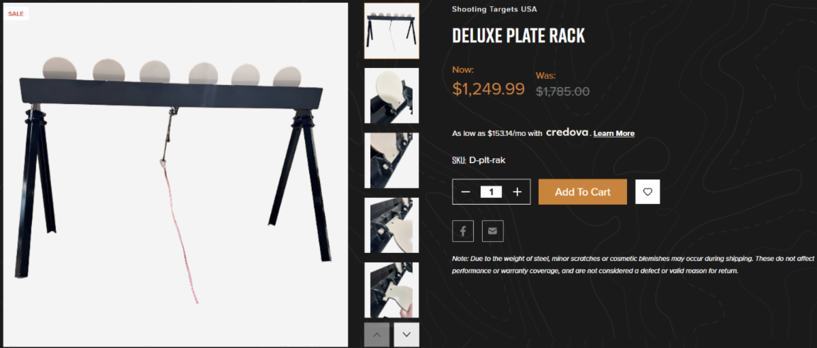Viewport: 817px width, 348px height.
Task: Decrease quantity with minus button
Action: (x=466, y=192)
